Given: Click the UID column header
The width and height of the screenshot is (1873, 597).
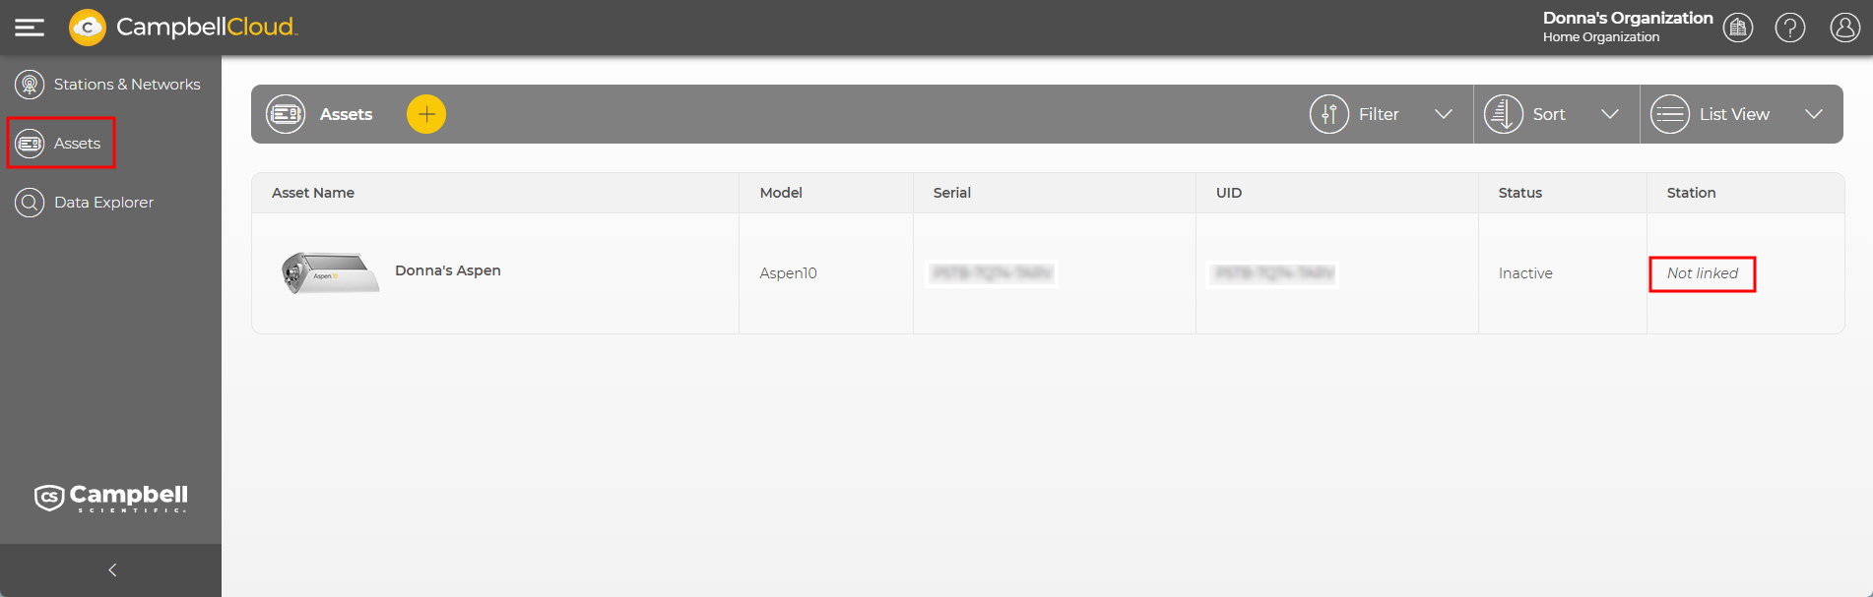Looking at the screenshot, I should (x=1229, y=193).
